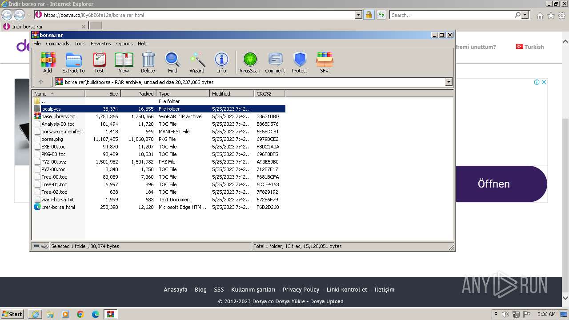Select the base_library.zip file
This screenshot has width=569, height=320.
click(159, 116)
